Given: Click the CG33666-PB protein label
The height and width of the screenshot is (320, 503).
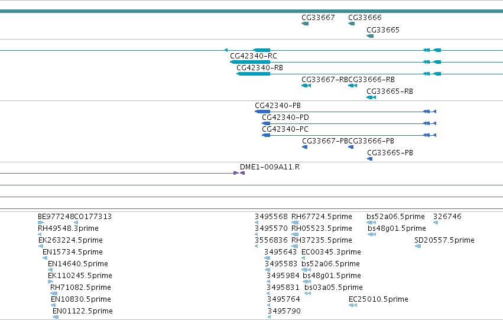Looking at the screenshot, I should (371, 141).
